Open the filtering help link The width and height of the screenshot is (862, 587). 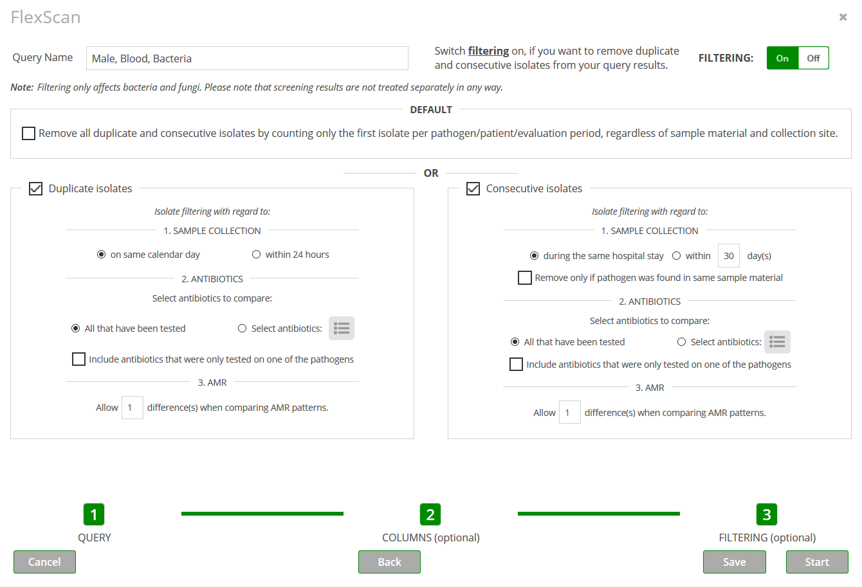[488, 51]
